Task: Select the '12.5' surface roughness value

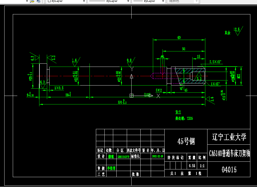Action: pos(237,29)
